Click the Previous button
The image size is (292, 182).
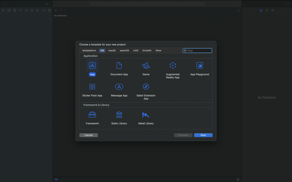coord(183,135)
